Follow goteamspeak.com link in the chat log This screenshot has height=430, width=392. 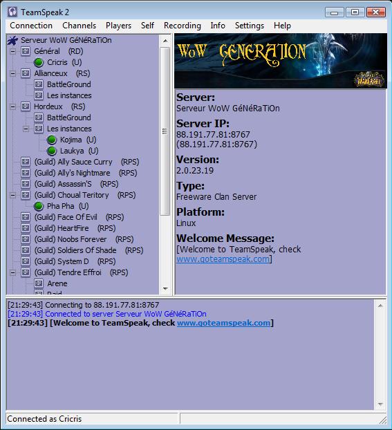pyautogui.click(x=223, y=323)
